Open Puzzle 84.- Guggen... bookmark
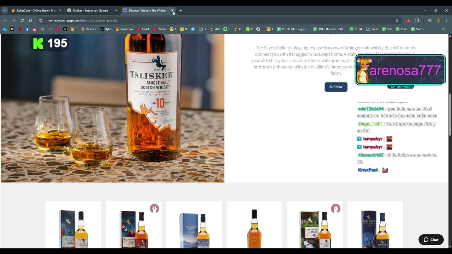The height and width of the screenshot is (254, 452). pyautogui.click(x=293, y=29)
